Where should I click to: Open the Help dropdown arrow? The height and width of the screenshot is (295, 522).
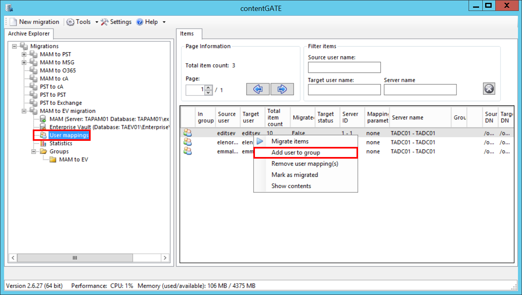(164, 22)
